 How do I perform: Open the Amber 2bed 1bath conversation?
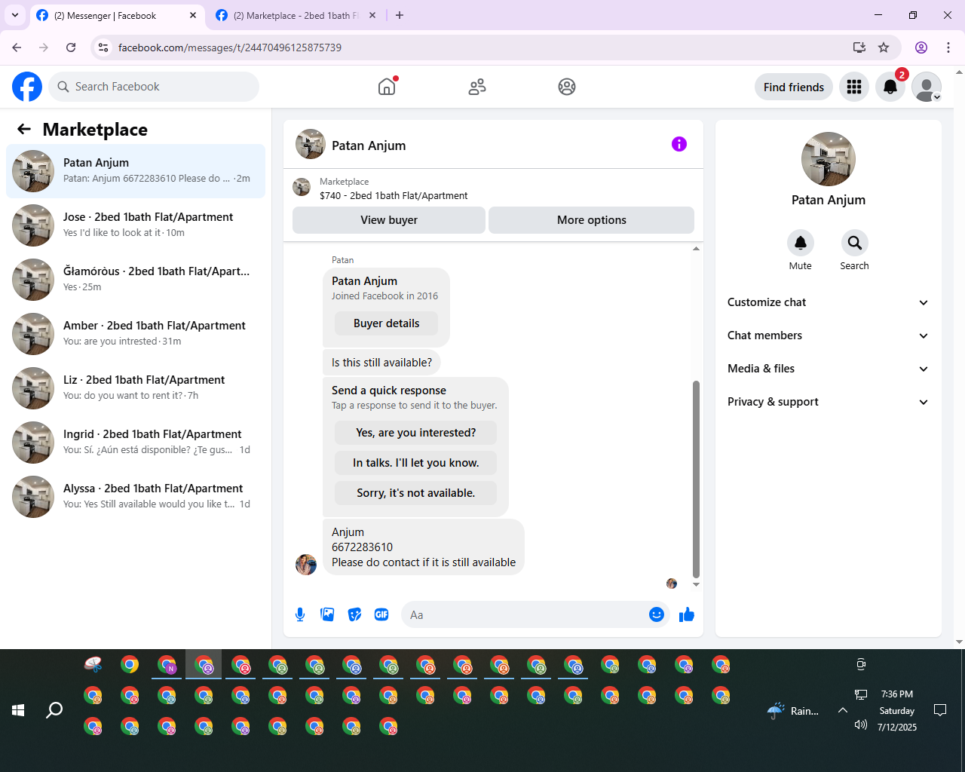coord(136,334)
